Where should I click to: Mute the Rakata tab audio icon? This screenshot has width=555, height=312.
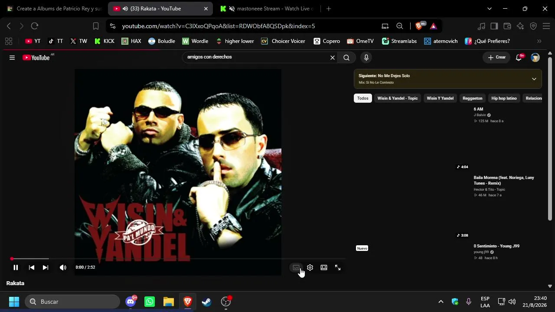tap(125, 9)
